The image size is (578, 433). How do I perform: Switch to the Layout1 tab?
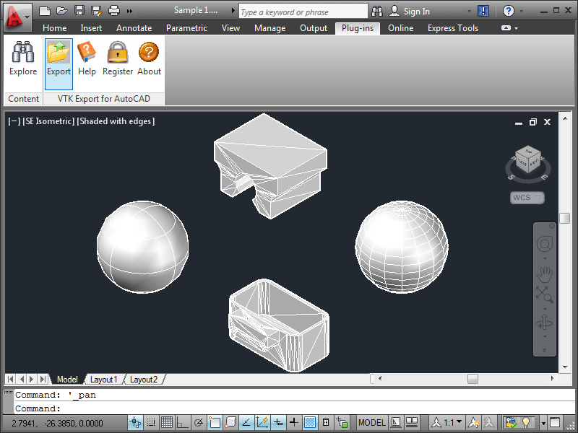tap(103, 380)
